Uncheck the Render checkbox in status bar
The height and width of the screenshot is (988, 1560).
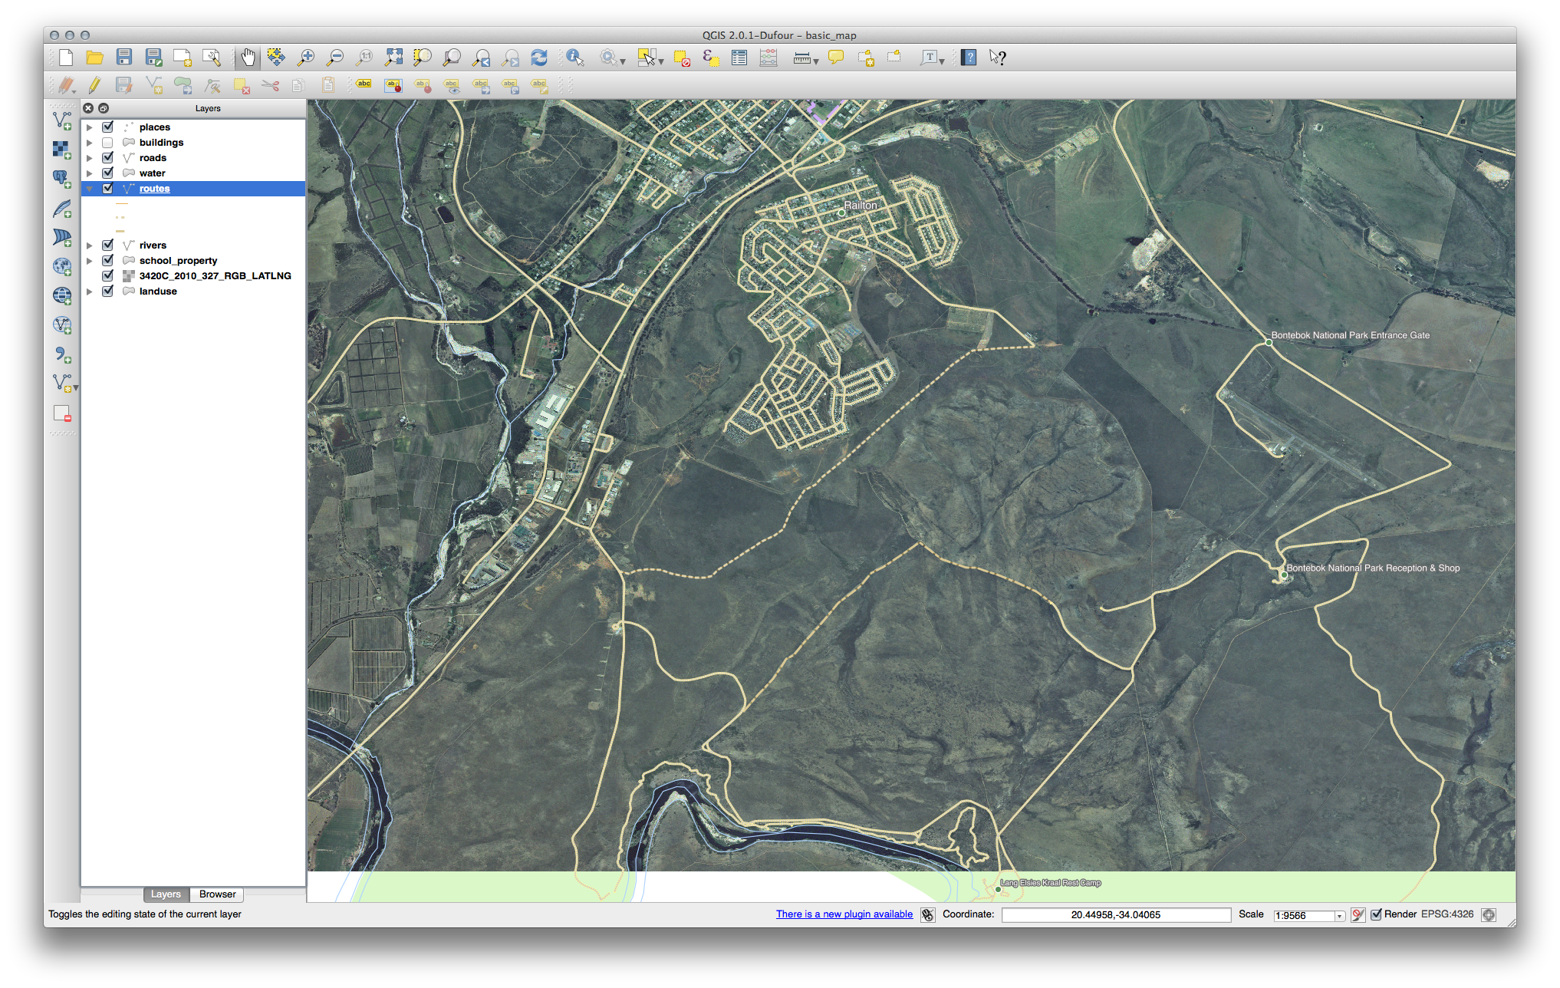(1376, 914)
